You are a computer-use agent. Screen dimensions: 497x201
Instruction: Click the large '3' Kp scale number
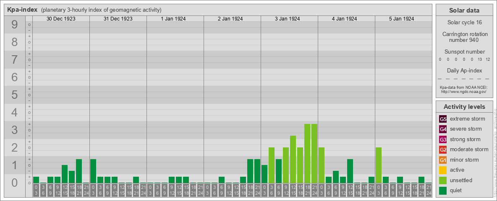pyautogui.click(x=15, y=130)
